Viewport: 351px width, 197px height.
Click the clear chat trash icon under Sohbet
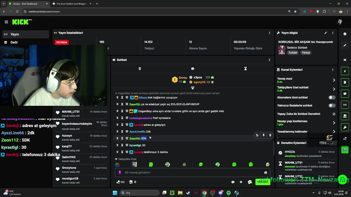pyautogui.click(x=140, y=69)
